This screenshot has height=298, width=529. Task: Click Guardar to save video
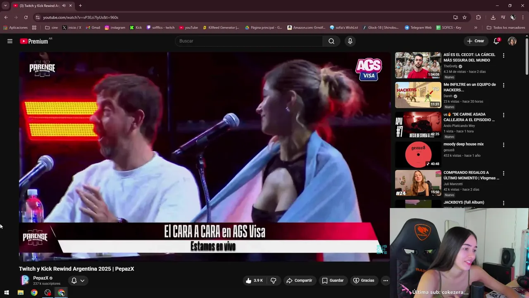333,281
